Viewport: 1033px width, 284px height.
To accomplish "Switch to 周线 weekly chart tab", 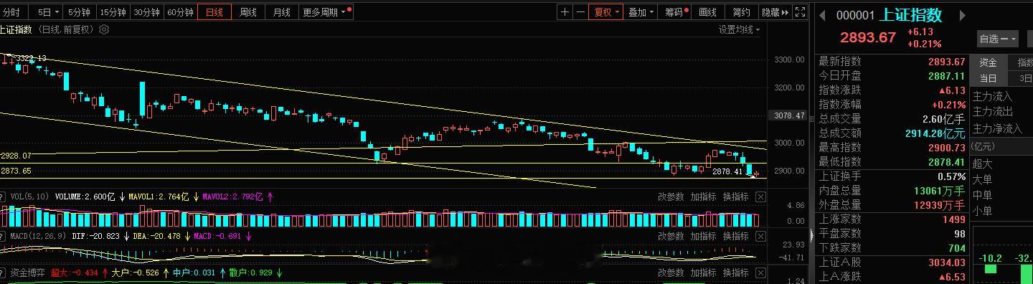I will (x=247, y=12).
